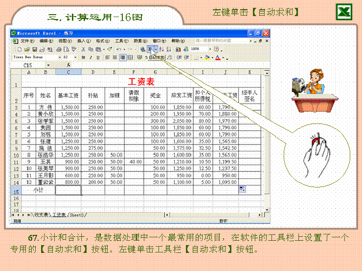Switch to the 收支表 sheet tab
This screenshot has width=362, height=271.
click(x=42, y=215)
